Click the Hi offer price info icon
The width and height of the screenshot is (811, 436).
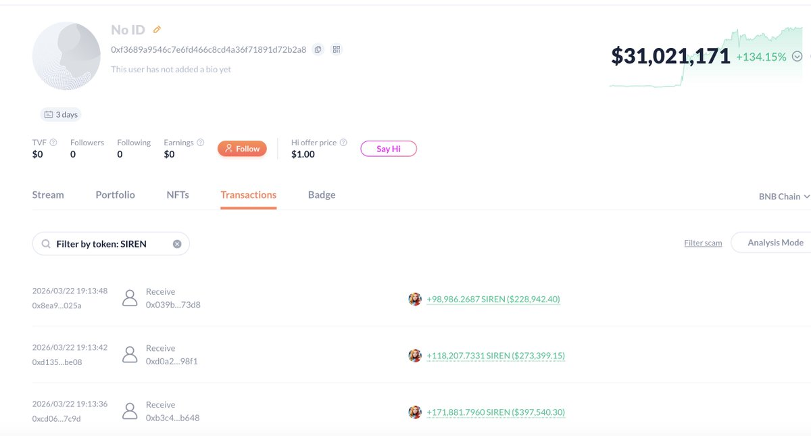point(343,143)
